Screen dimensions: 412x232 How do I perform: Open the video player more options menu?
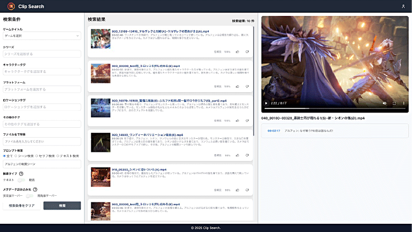point(404,103)
